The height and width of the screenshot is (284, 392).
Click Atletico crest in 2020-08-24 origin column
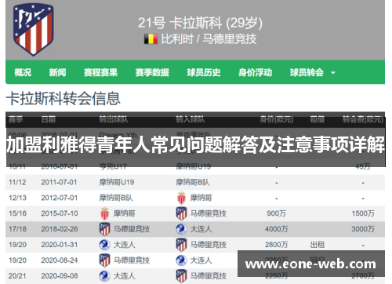click(105, 260)
